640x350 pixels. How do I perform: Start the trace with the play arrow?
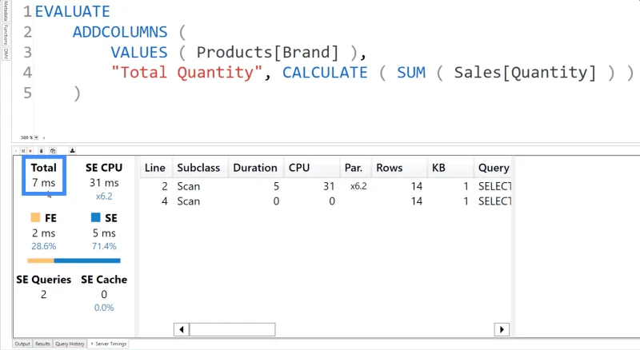(16, 151)
